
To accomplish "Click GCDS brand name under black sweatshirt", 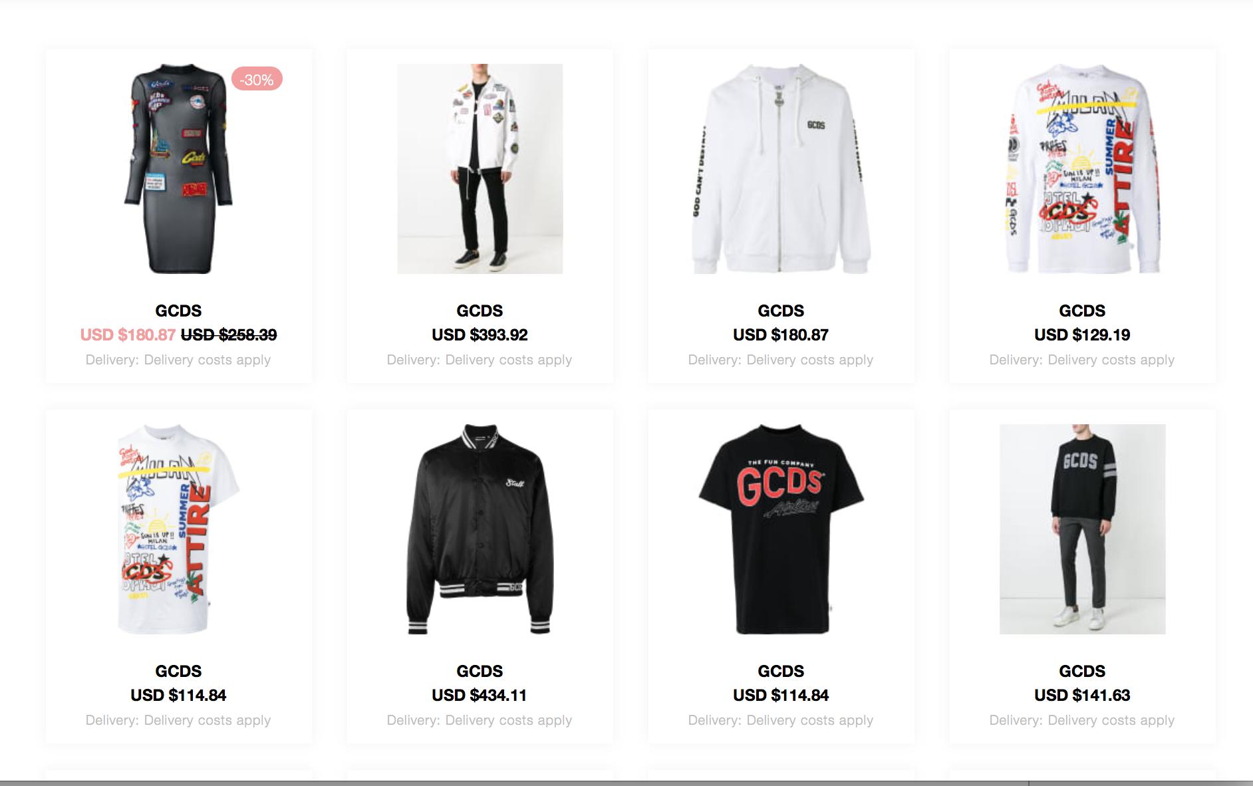I will [x=1082, y=671].
